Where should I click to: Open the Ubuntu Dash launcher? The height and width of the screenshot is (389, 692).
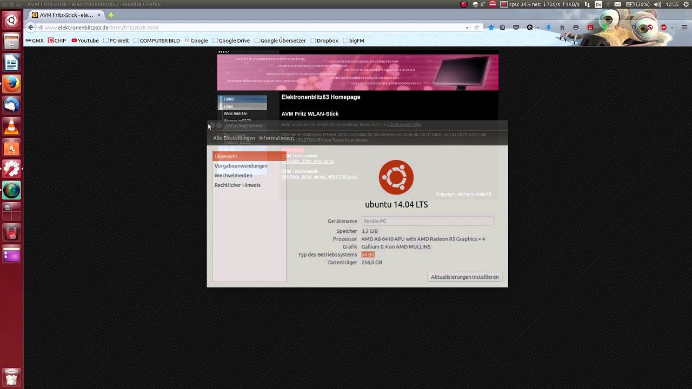coord(11,21)
